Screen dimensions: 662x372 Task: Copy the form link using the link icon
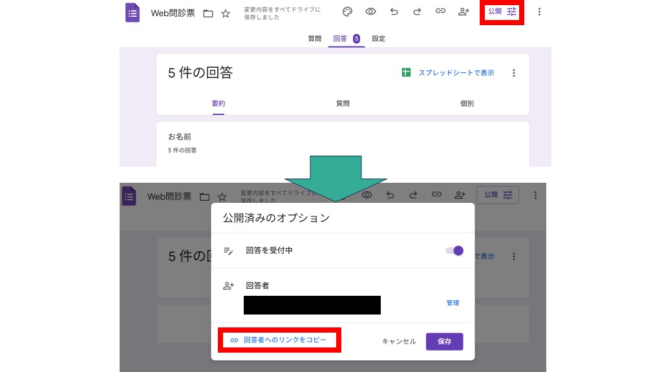[440, 12]
